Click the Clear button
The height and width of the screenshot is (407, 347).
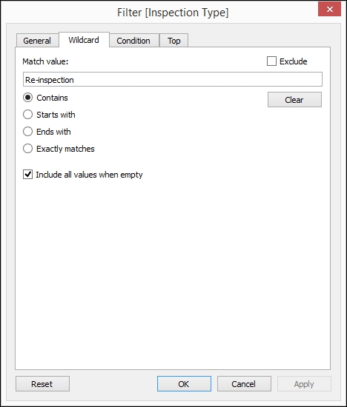[x=294, y=100]
